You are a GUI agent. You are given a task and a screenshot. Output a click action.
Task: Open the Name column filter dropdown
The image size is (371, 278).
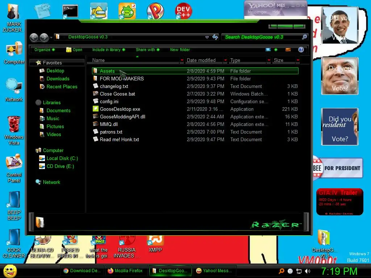[182, 60]
